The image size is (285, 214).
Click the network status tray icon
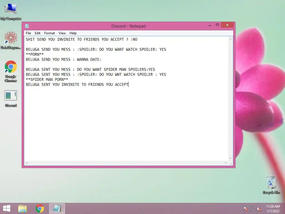tap(252, 209)
